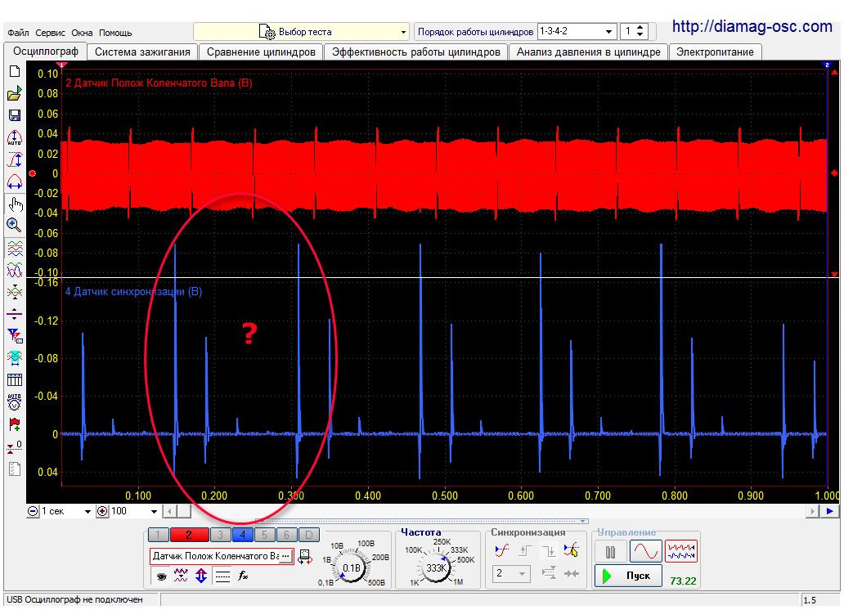The height and width of the screenshot is (610, 844).
Task: Toggle blue channel 4 button
Action: click(242, 535)
